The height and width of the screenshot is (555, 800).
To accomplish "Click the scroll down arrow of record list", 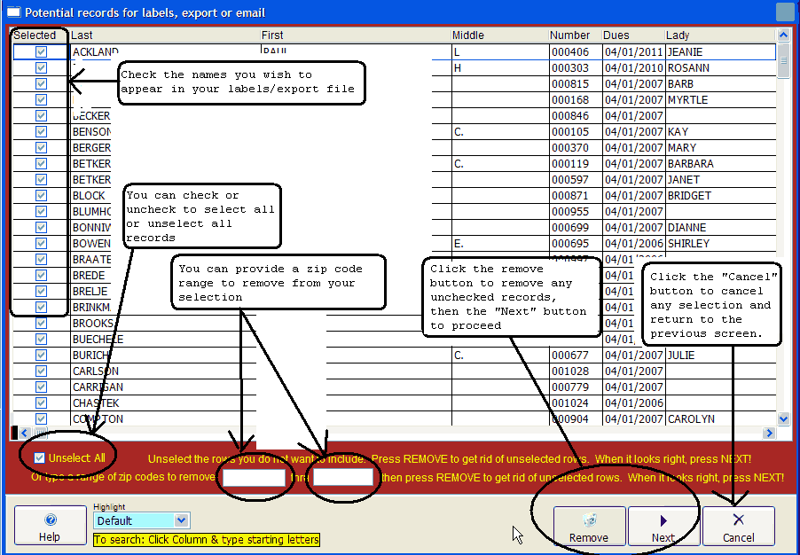I will [783, 418].
